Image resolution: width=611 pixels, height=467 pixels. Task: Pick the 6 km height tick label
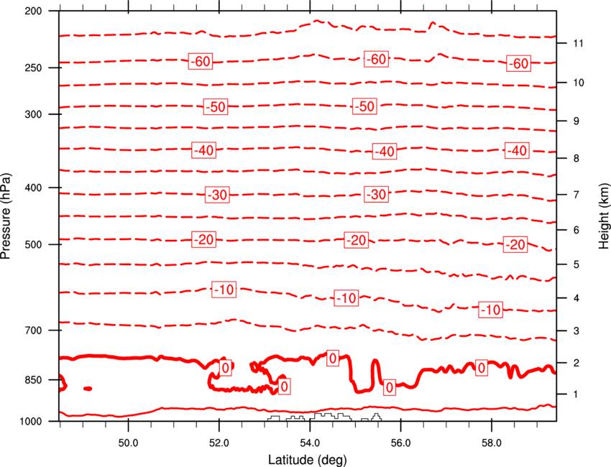[576, 230]
